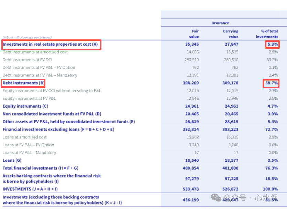Screen dimensions: 287x209
Task: Click the 2.3% cell
Action: (x=273, y=91)
